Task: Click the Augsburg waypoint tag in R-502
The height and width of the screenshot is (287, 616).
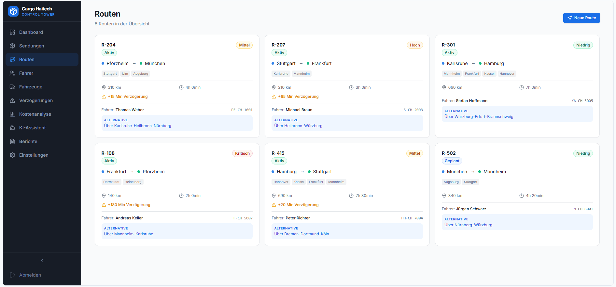Action: point(451,182)
